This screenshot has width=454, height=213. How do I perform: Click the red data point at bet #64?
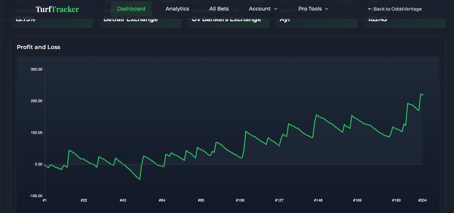tap(162, 166)
